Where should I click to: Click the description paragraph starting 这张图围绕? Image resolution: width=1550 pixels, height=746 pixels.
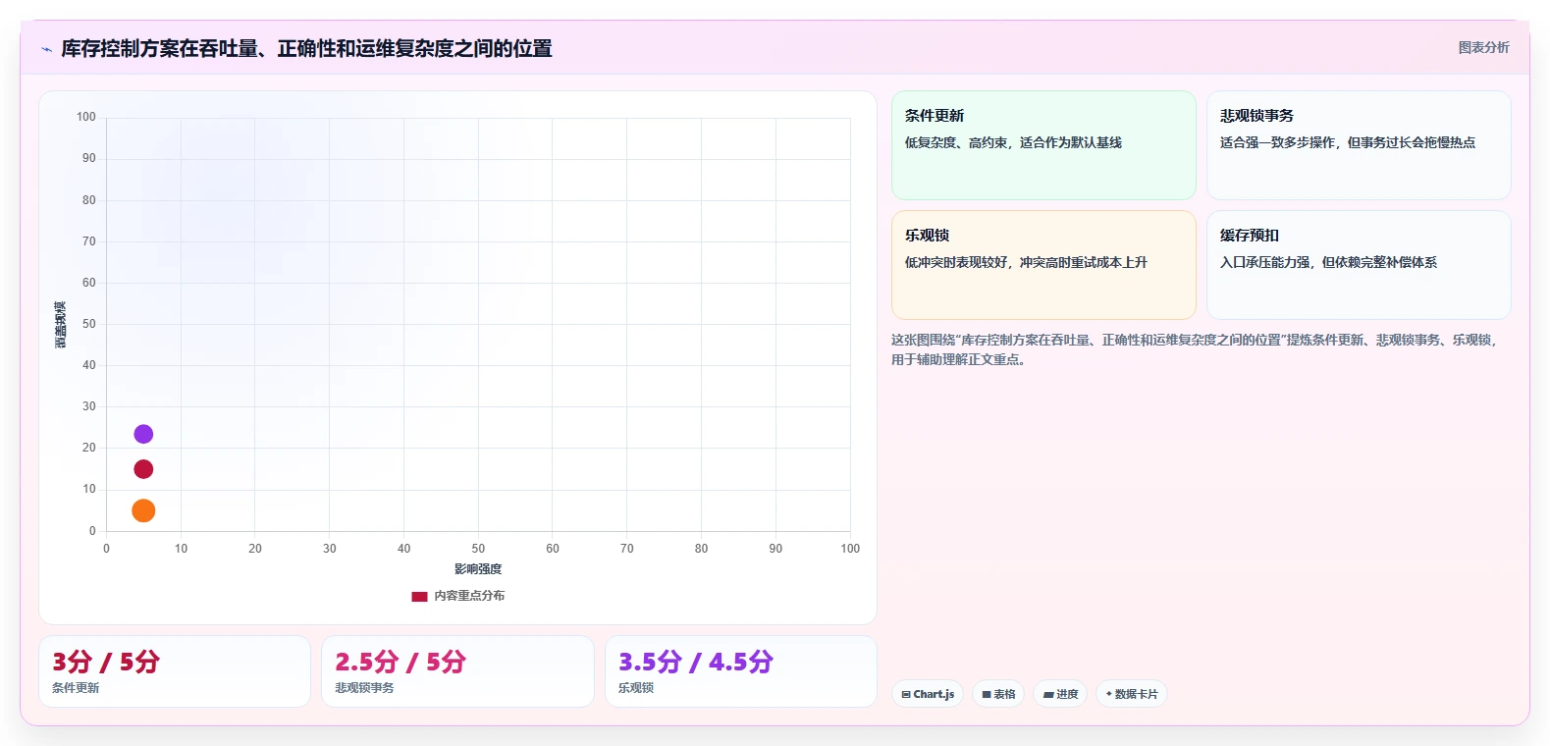[1196, 349]
